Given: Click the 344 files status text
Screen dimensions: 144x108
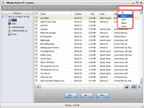Looking at the screenshot, I should click(x=72, y=105).
